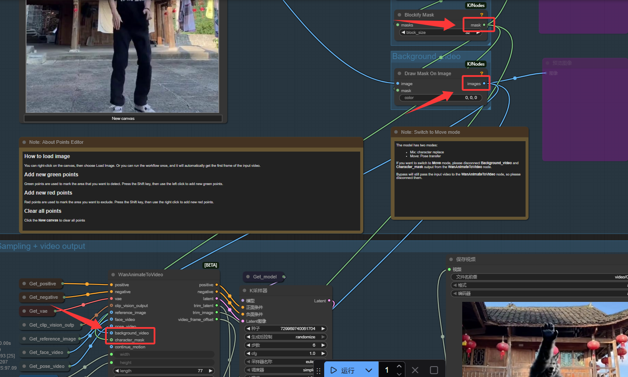Image resolution: width=628 pixels, height=377 pixels.
Task: Click the Draw Mask On Image images output socket
Action: pyautogui.click(x=484, y=83)
